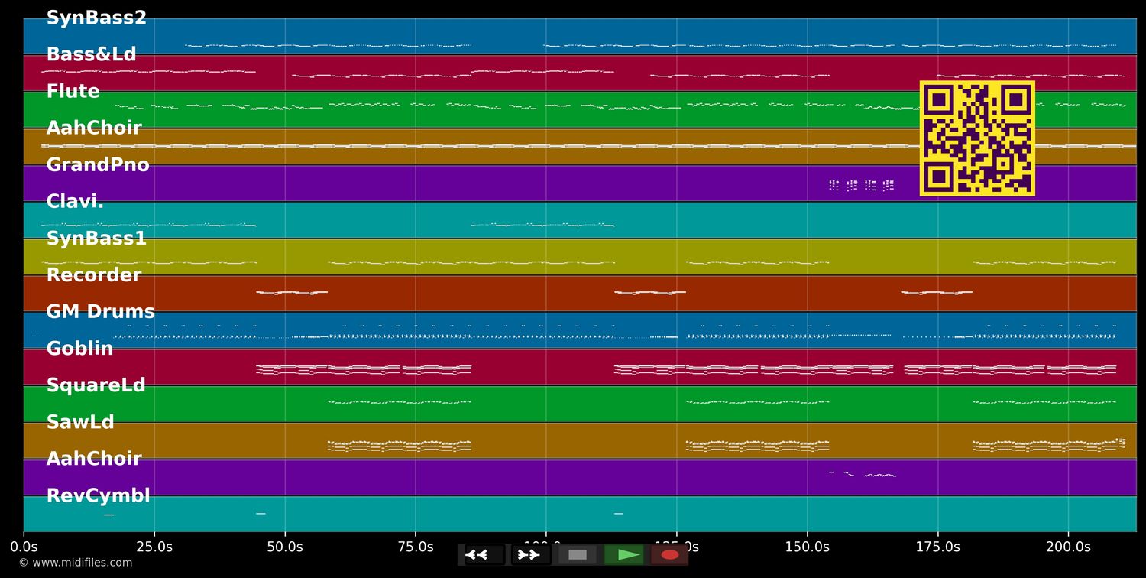
Task: Expand the Recorder track lane
Action: 93,274
